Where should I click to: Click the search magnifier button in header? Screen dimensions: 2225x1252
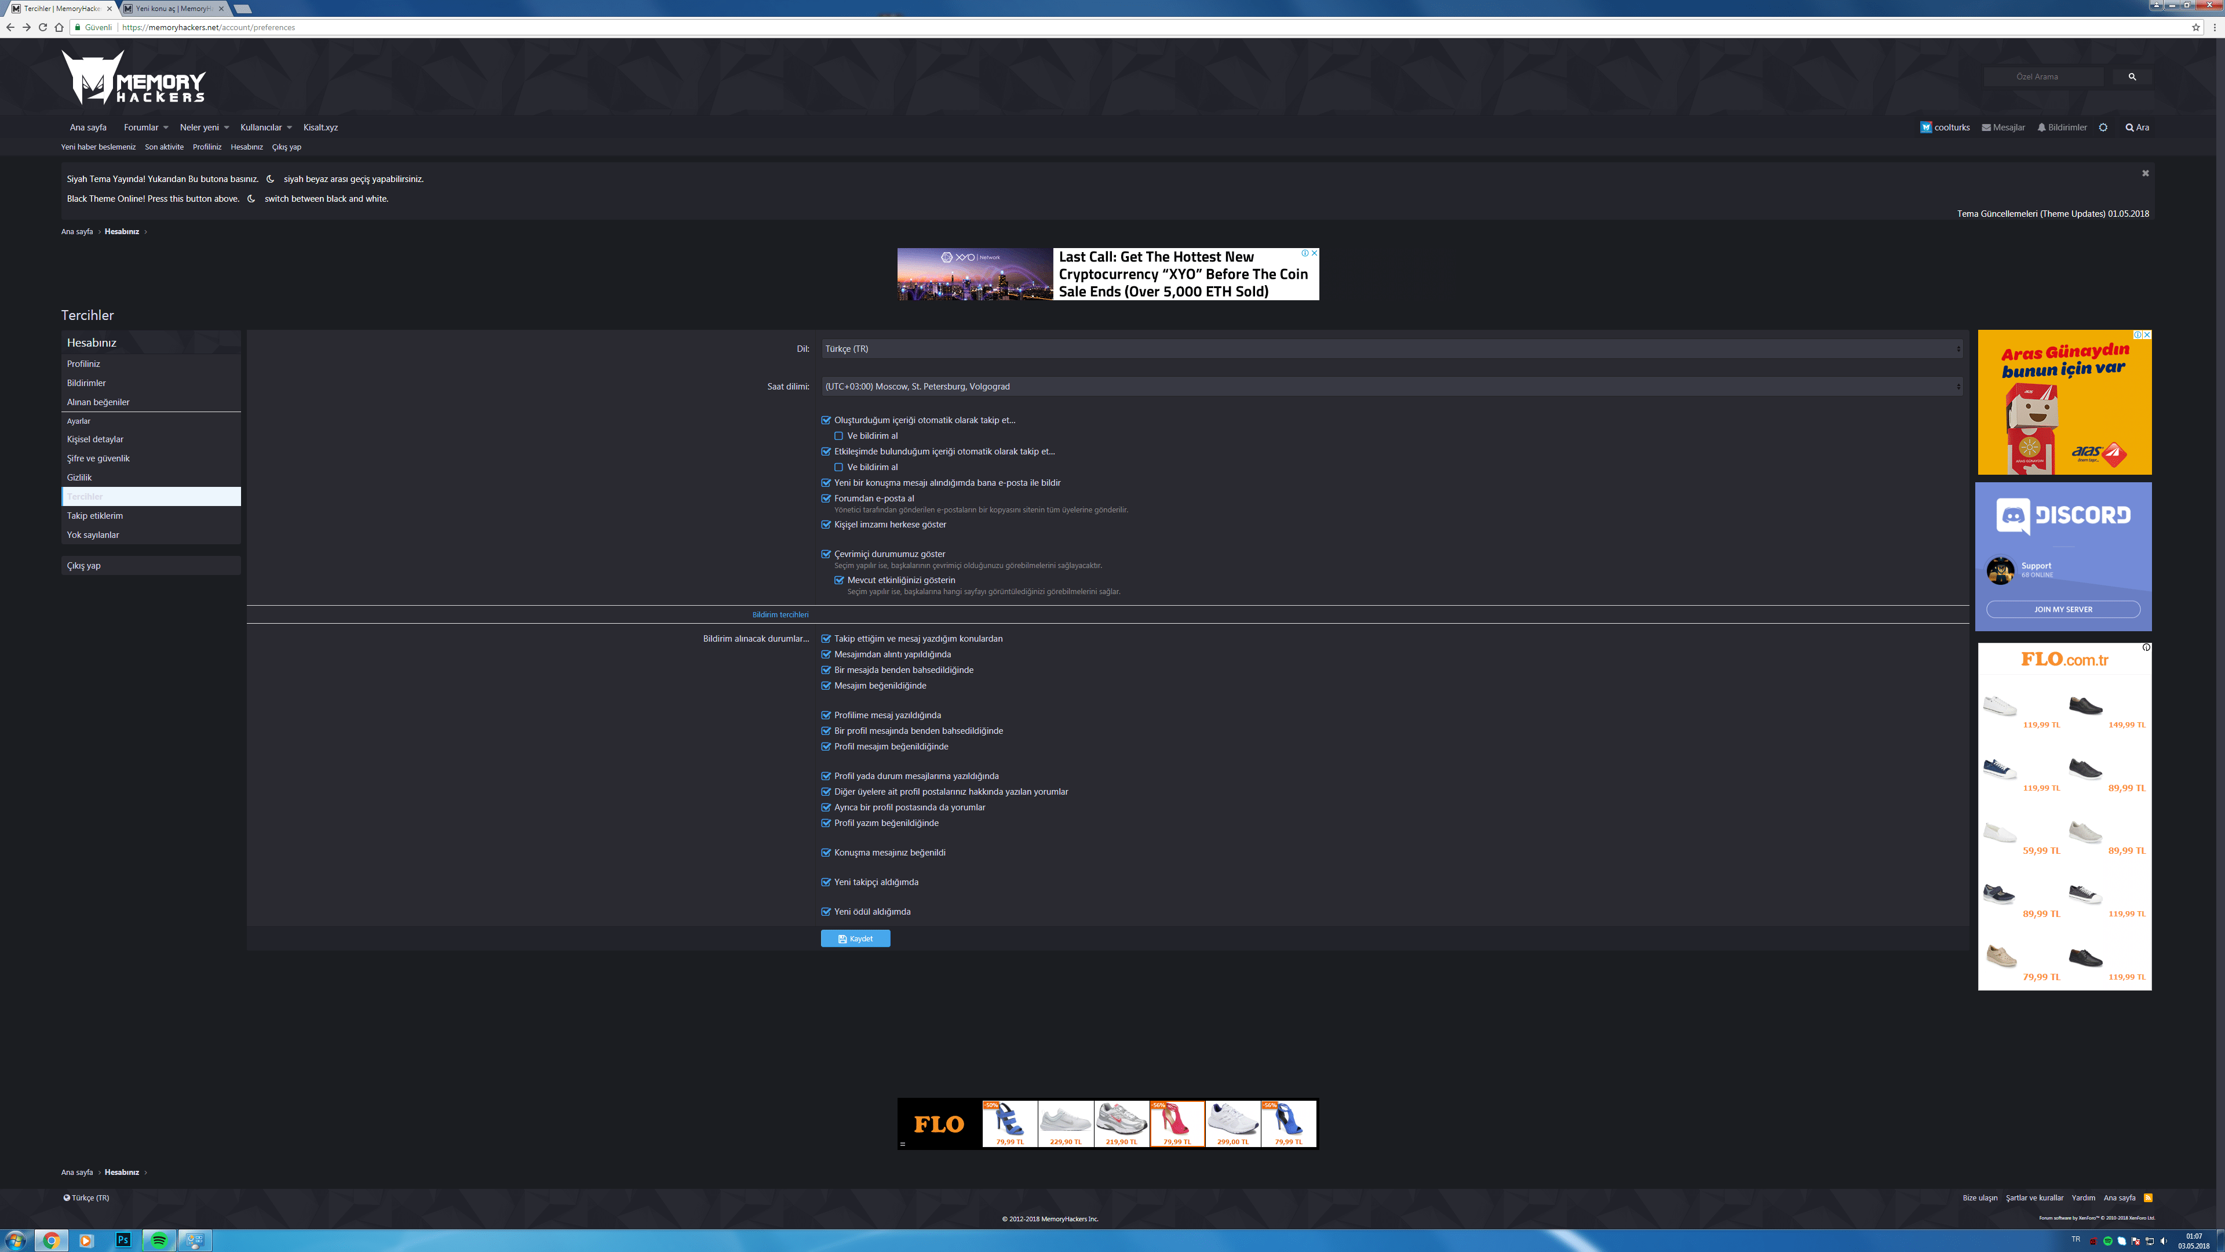click(2132, 77)
